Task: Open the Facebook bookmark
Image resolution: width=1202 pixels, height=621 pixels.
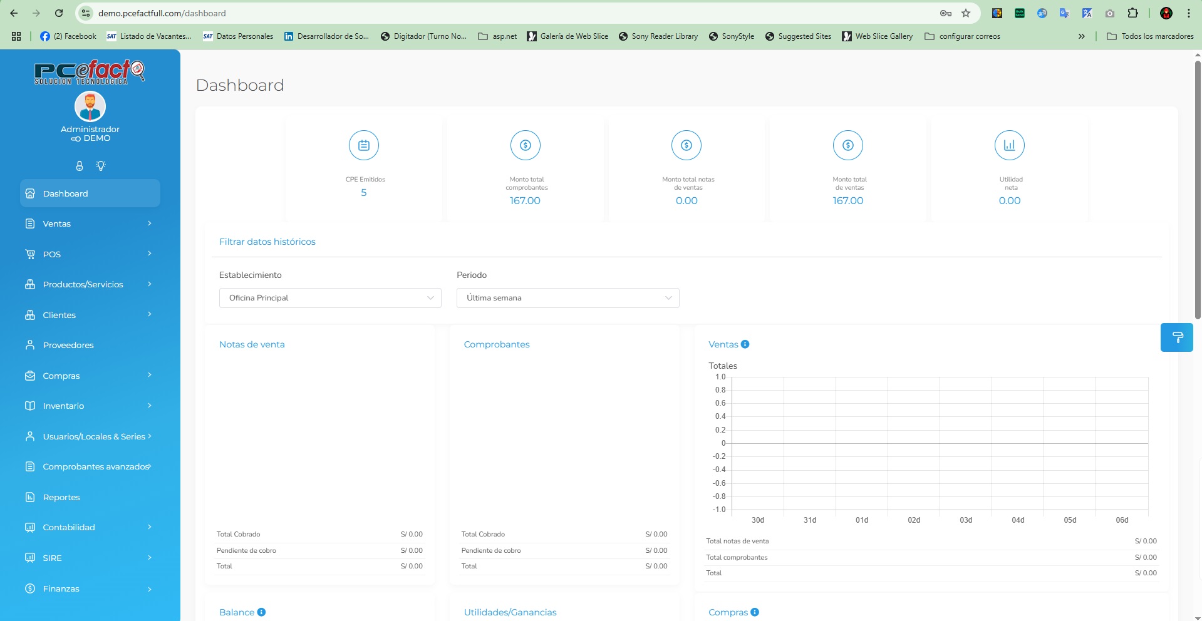Action: pyautogui.click(x=68, y=36)
